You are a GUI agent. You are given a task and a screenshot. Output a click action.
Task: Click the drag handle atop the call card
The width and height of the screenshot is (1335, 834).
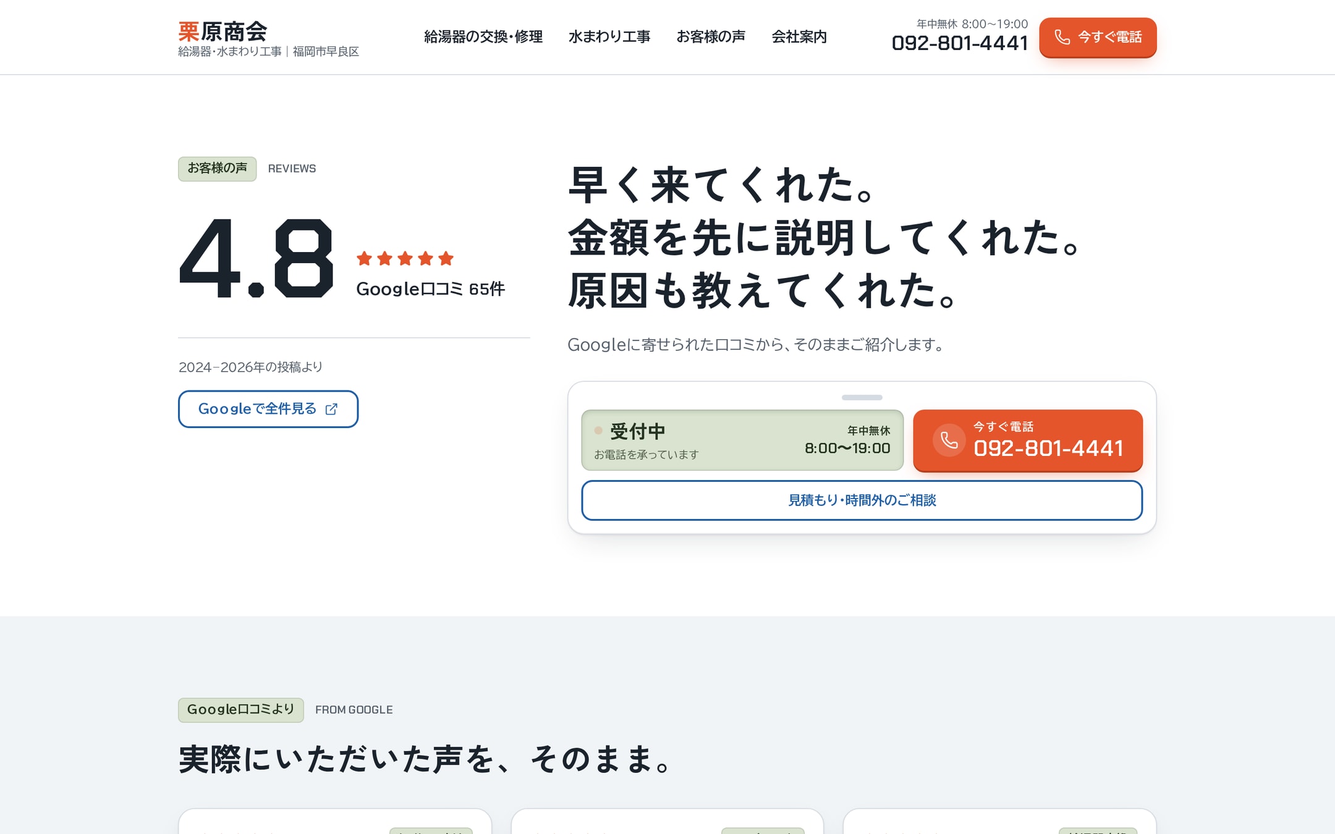click(862, 397)
